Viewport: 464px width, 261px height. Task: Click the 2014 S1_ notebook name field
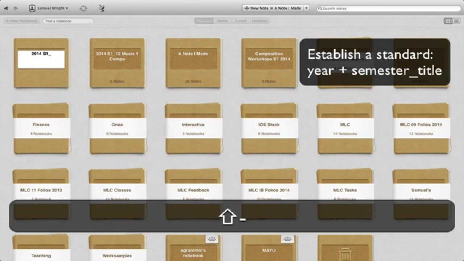pos(41,59)
